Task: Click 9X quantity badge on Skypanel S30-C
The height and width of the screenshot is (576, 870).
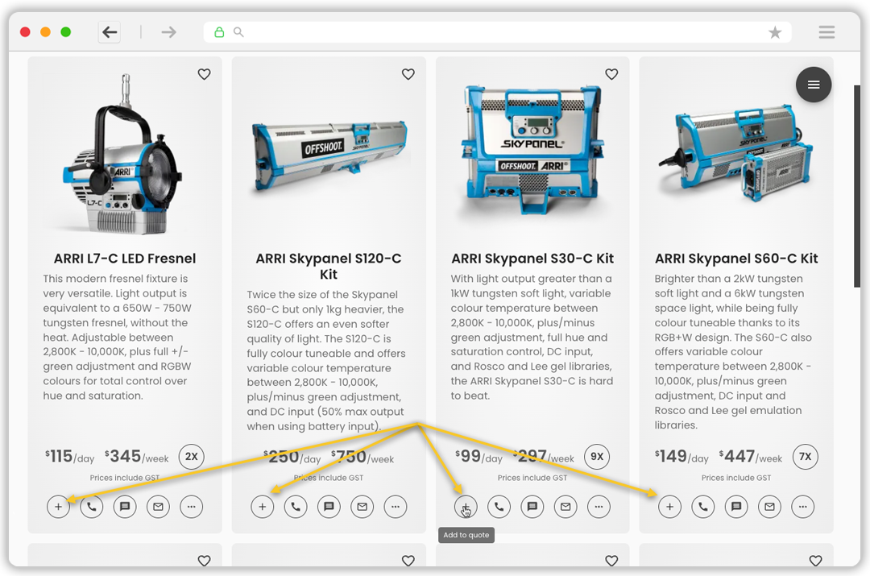Action: point(597,457)
